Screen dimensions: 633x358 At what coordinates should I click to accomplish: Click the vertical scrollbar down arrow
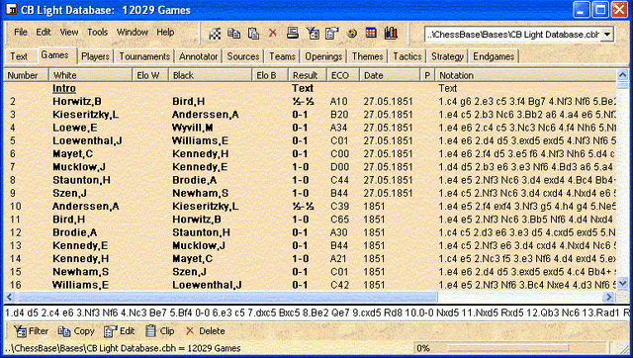click(x=622, y=284)
